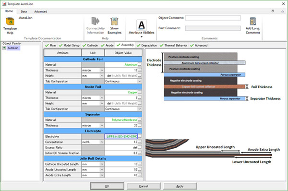The width and height of the screenshot is (288, 191).
Task: Open value selector for Cathode Foil Height
Action: [140, 76]
